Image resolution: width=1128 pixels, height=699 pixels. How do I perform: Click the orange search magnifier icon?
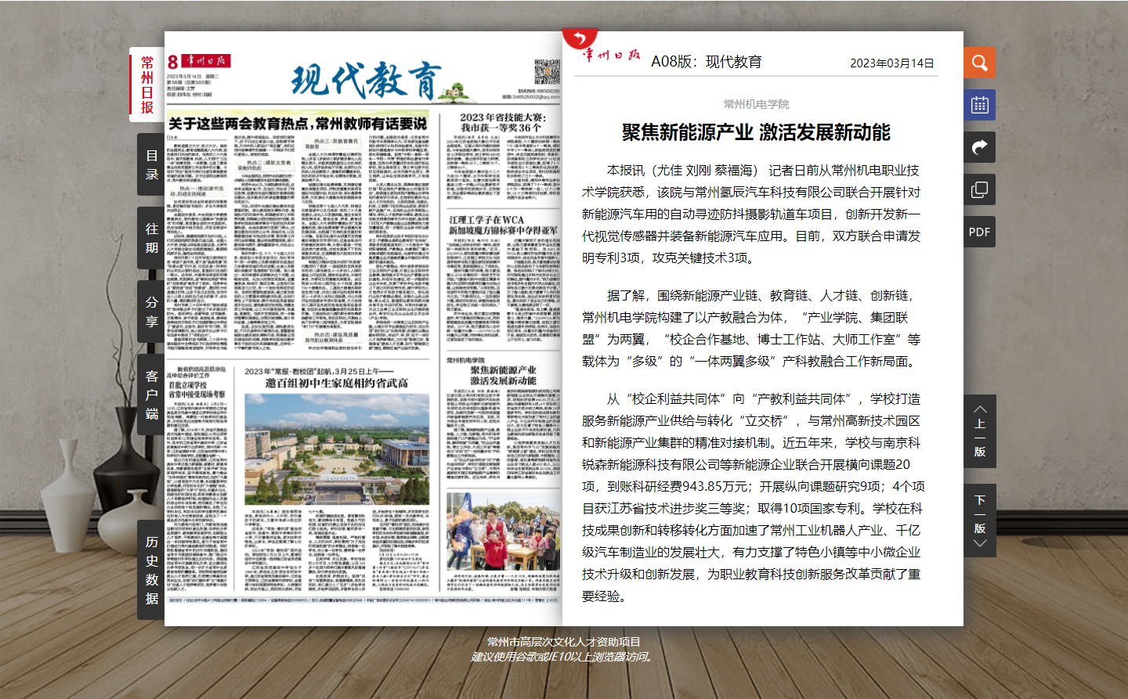(979, 63)
